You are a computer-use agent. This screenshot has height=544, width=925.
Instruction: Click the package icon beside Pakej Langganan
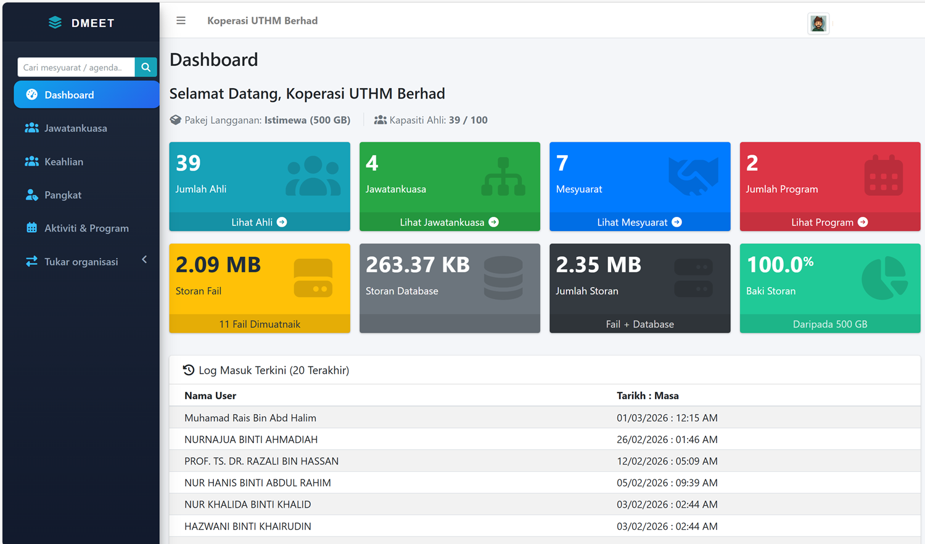point(176,120)
